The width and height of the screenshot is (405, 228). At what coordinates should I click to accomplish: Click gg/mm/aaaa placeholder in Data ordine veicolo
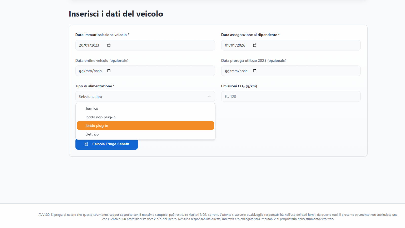coord(90,71)
